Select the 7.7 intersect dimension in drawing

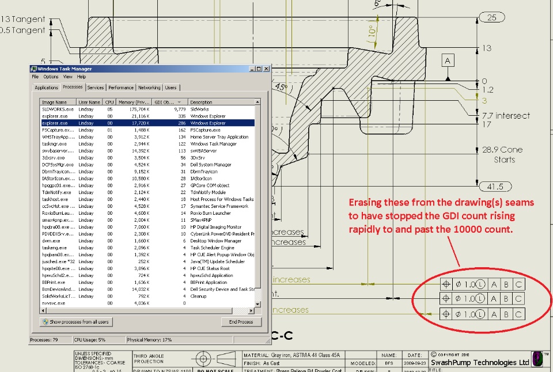pos(506,116)
